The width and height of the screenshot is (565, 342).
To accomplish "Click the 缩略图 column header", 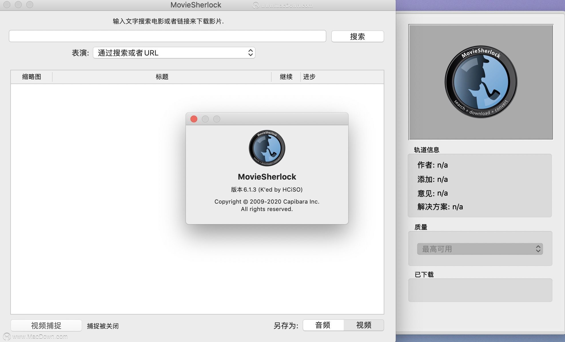I will coord(32,77).
